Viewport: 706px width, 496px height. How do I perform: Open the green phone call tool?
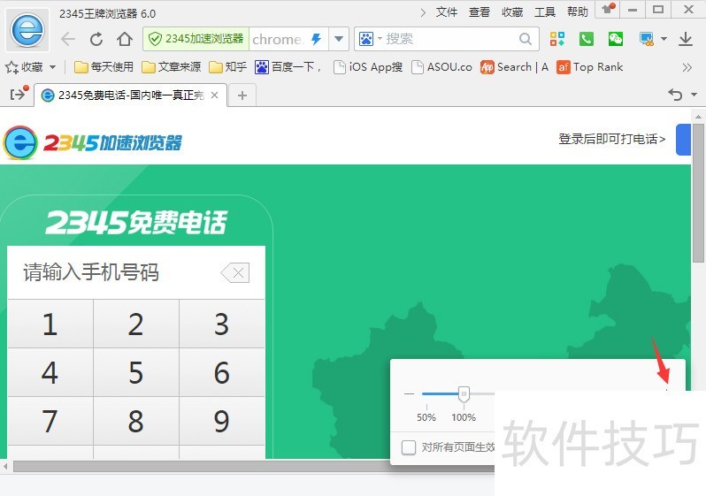(x=586, y=39)
